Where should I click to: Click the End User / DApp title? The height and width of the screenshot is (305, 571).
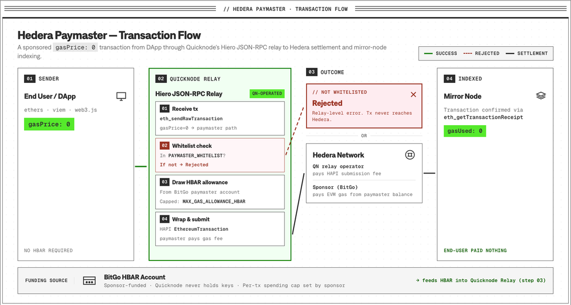pos(50,97)
